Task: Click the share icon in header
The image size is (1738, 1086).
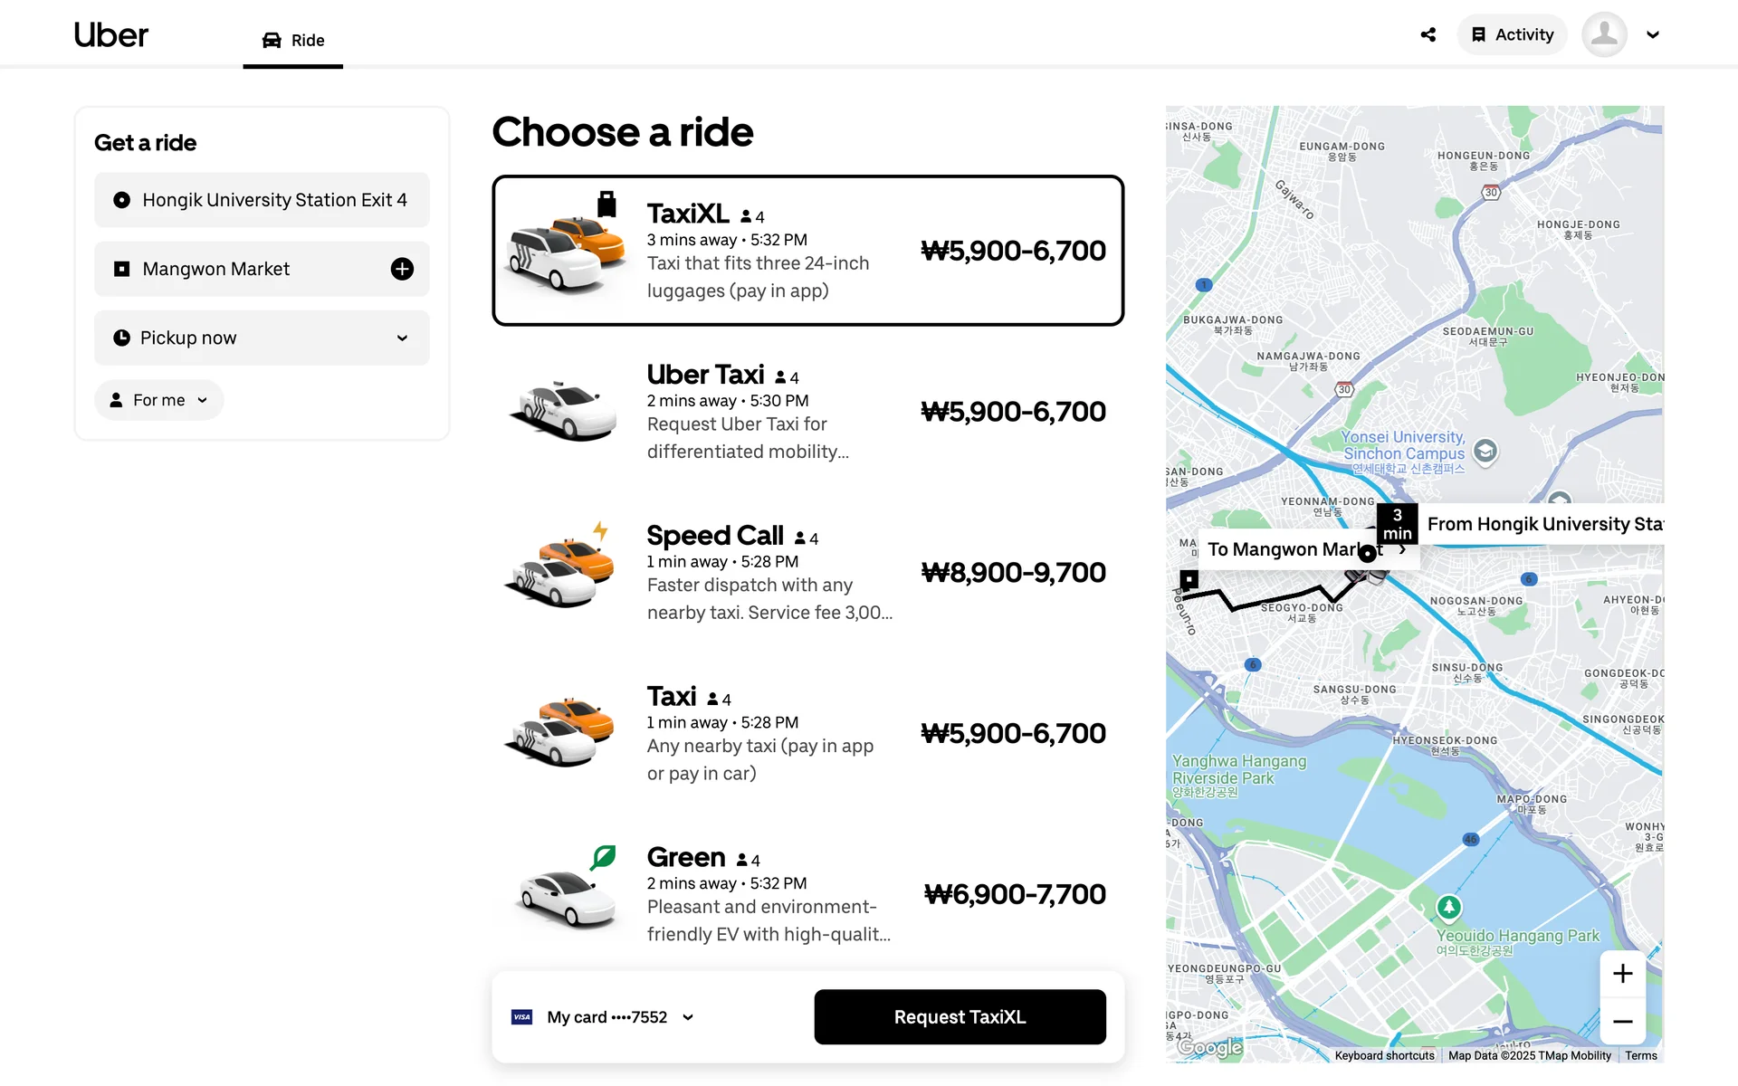Action: pos(1428,35)
